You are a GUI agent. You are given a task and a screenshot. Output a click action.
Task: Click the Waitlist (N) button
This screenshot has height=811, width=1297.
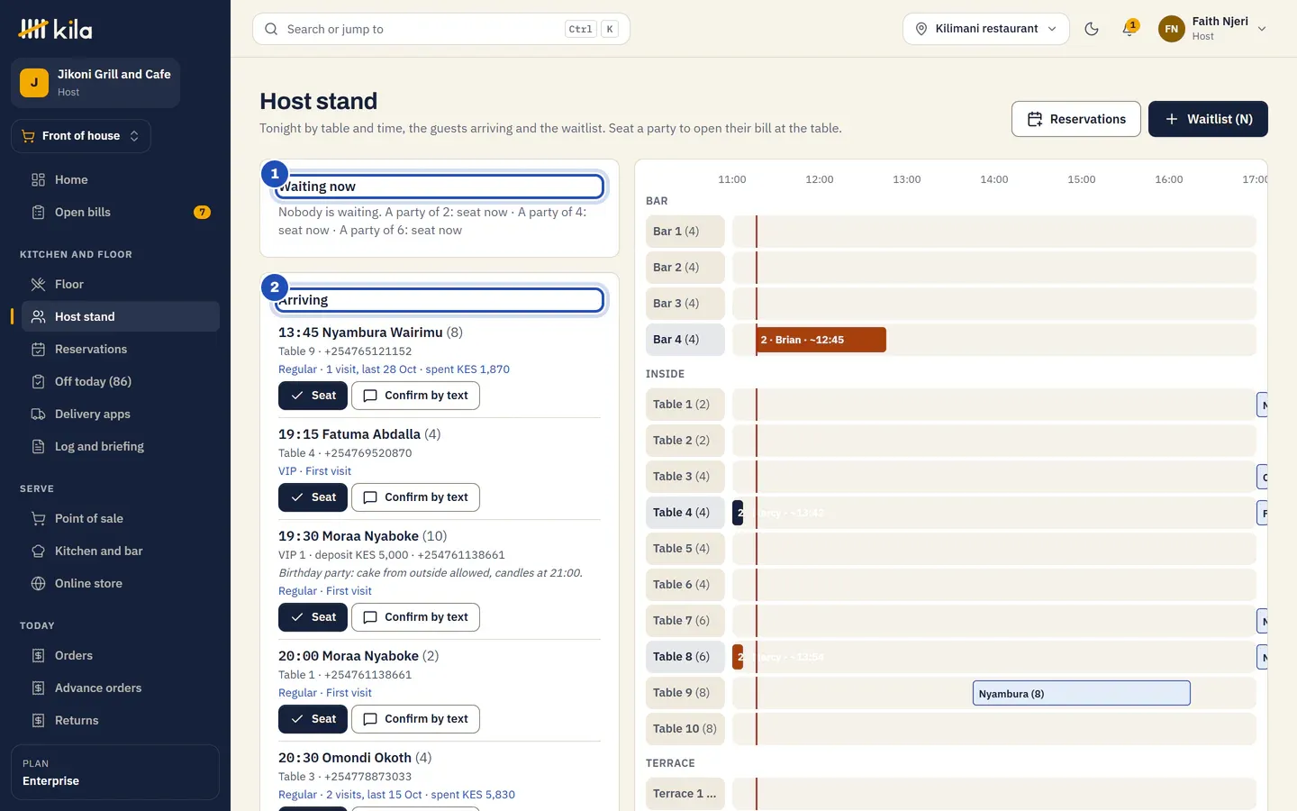point(1208,119)
